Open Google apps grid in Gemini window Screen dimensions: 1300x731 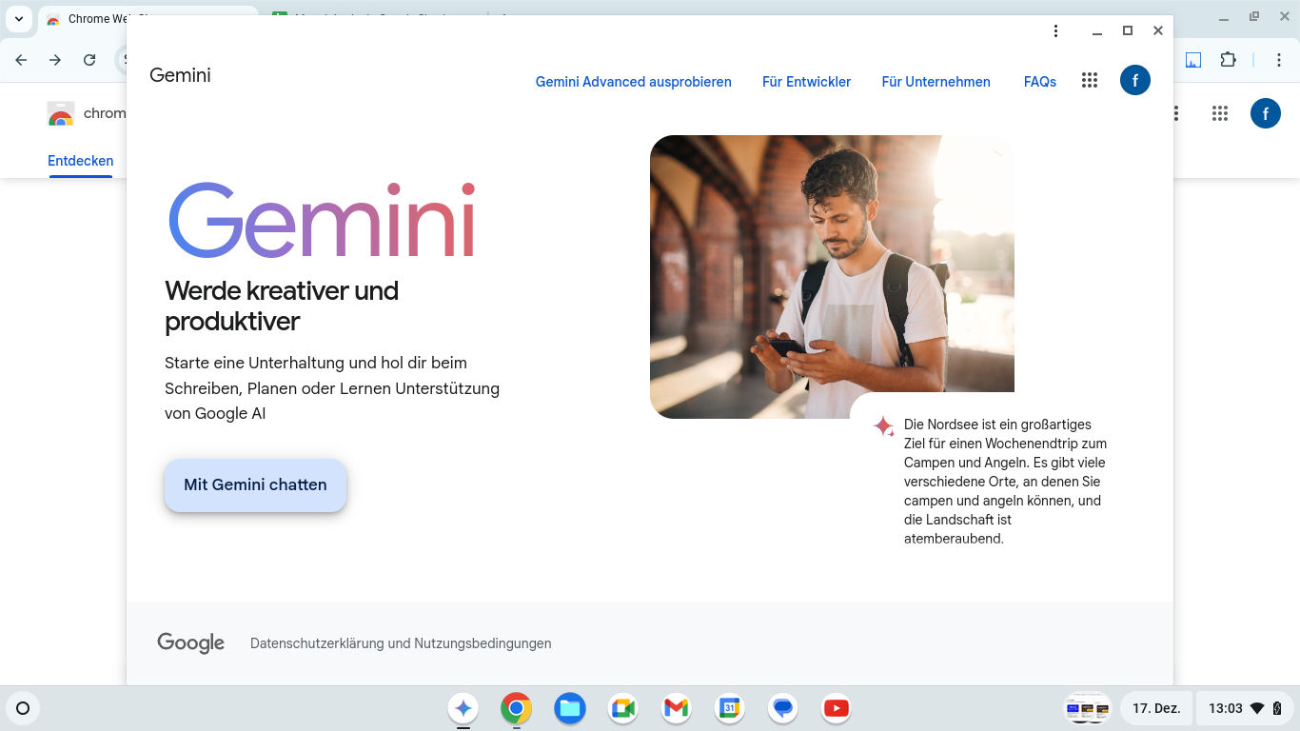click(x=1090, y=81)
